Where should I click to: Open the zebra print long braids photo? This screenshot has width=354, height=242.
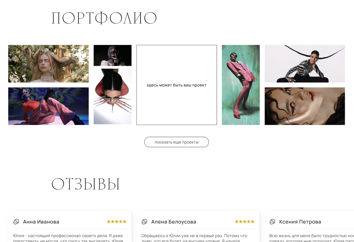pos(305,64)
